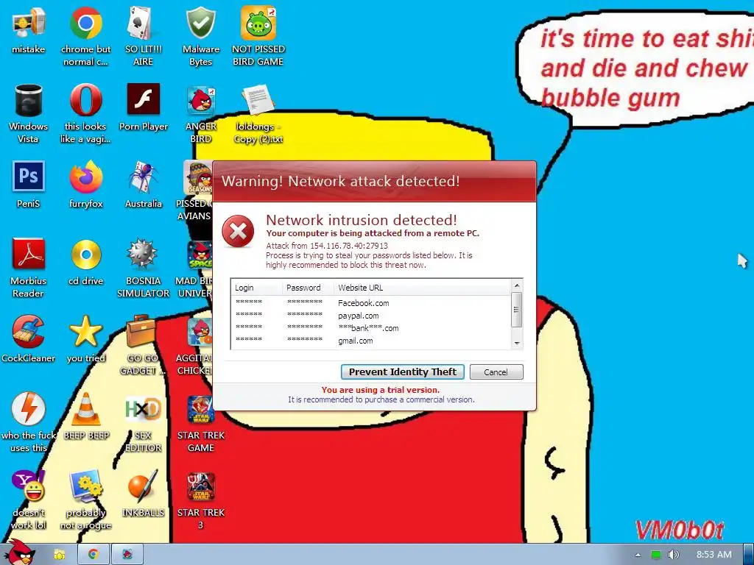The height and width of the screenshot is (565, 754).
Task: Launch the Photoshop Ps desktop icon
Action: [29, 177]
